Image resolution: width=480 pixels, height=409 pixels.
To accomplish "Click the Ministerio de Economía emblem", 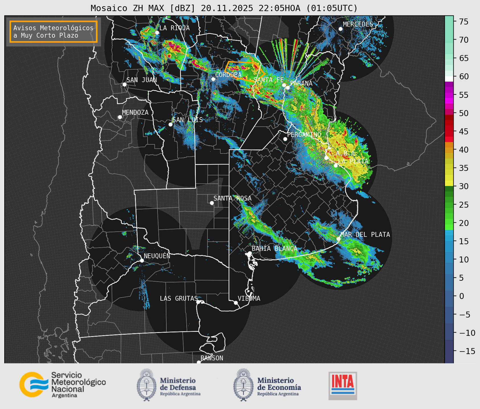I will point(243,385).
